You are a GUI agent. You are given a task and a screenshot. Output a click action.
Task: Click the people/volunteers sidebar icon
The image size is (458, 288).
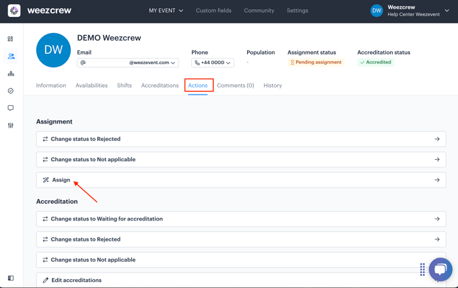click(11, 57)
